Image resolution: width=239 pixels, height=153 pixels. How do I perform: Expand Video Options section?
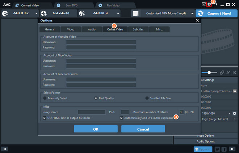pos(206,136)
